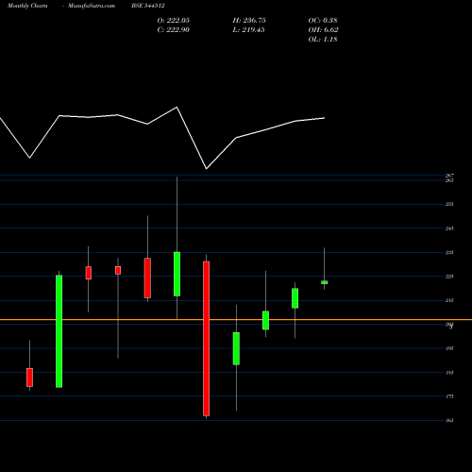The height and width of the screenshot is (472, 472).
Task: Click the 195 price axis label
Action: [449, 348]
